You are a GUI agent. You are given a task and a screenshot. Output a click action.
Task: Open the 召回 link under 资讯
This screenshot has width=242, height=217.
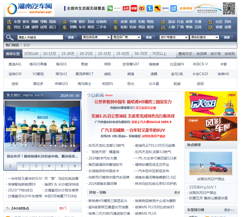(198, 27)
